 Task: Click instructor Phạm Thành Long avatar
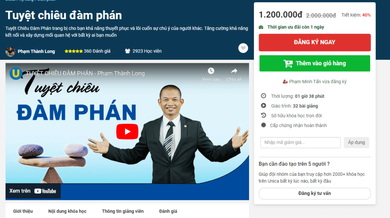(x=10, y=51)
